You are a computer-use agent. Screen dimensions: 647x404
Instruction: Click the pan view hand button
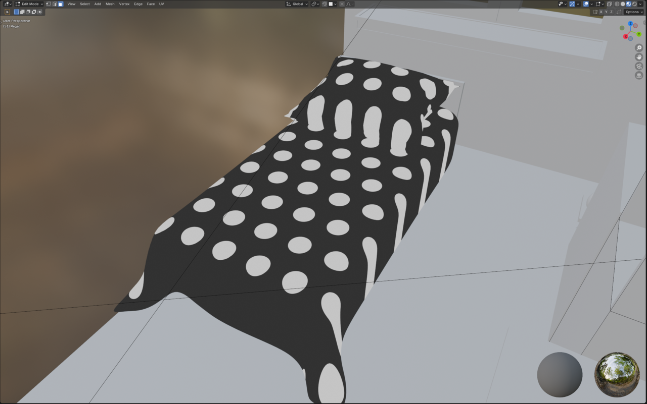pos(639,57)
